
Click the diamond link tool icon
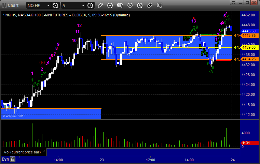[x=150, y=5]
